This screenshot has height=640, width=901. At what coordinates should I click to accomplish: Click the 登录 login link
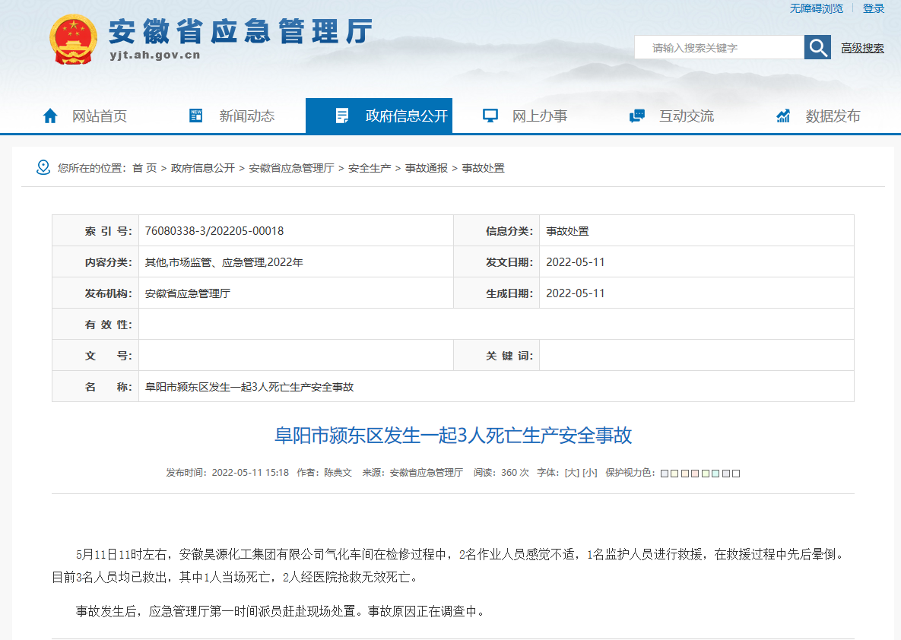point(874,8)
